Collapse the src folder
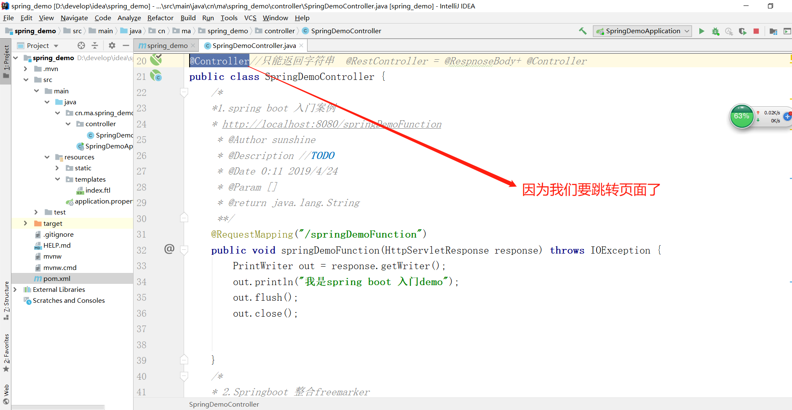The image size is (792, 410). point(26,80)
